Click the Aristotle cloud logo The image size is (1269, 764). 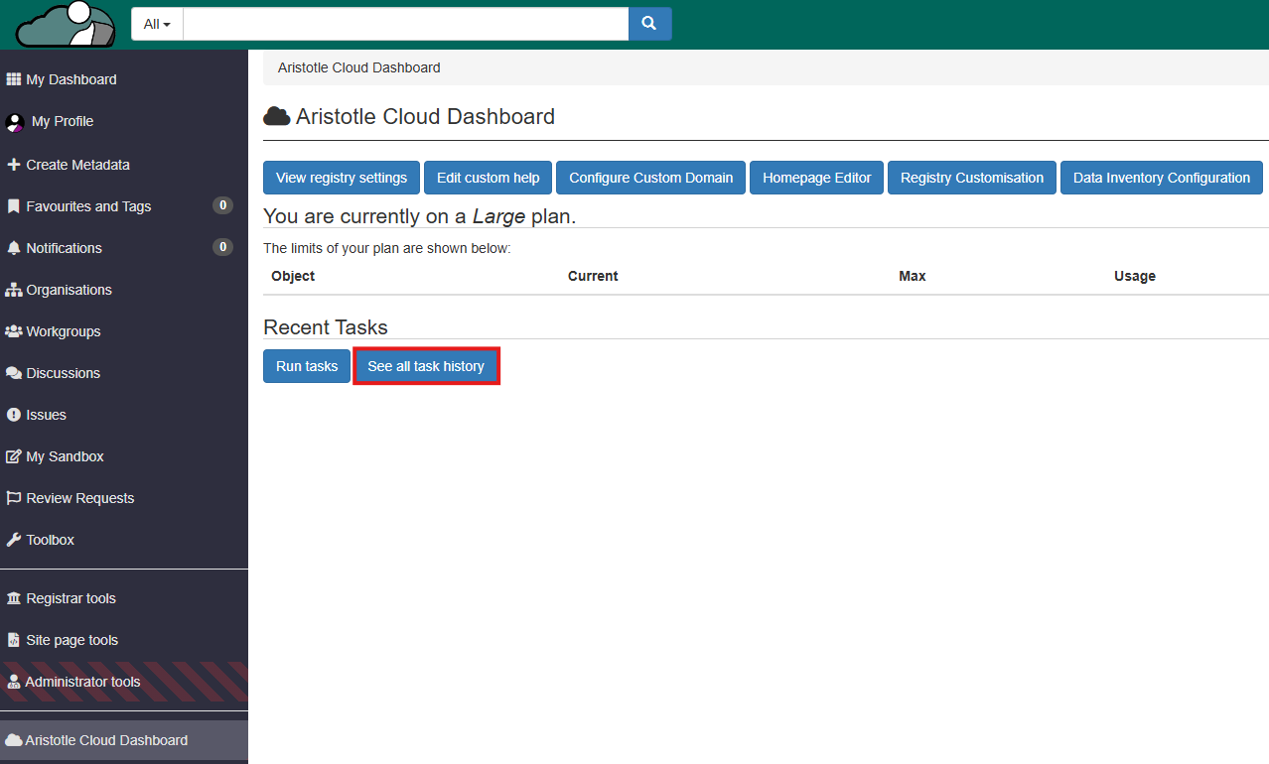click(66, 25)
